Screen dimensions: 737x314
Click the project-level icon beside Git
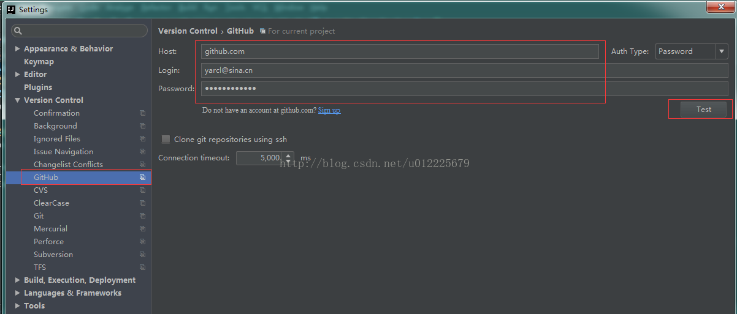click(142, 216)
